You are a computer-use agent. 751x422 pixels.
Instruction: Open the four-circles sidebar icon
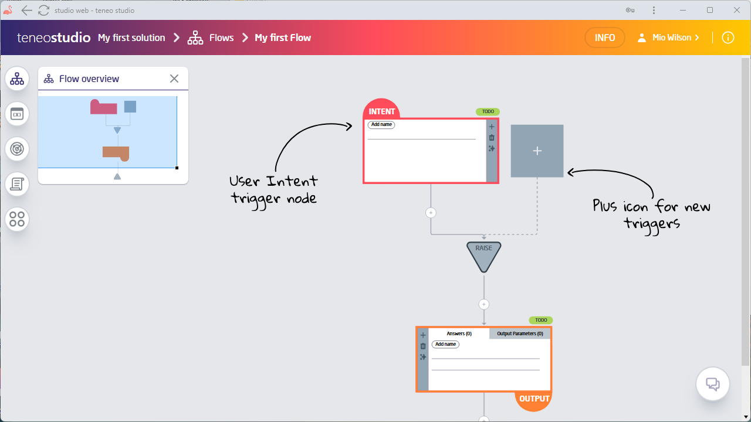coord(17,219)
